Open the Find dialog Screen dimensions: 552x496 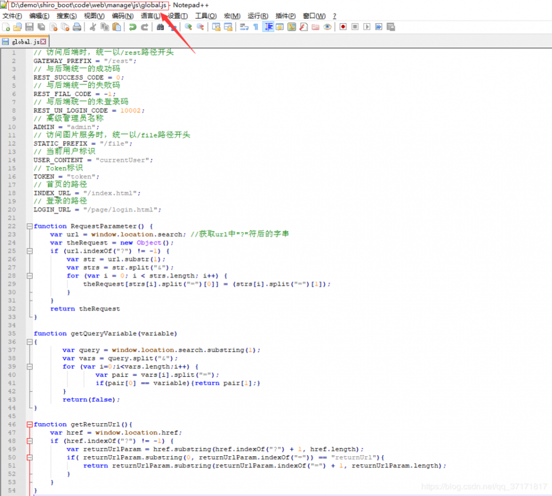161,26
